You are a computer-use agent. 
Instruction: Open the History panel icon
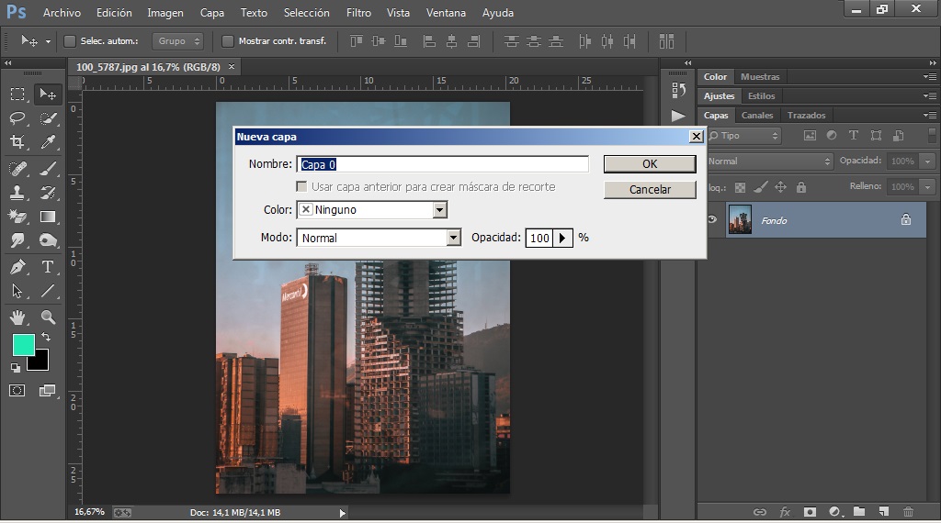(x=678, y=91)
